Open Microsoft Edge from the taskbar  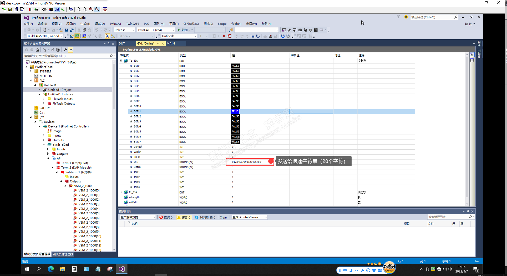[x=51, y=269]
